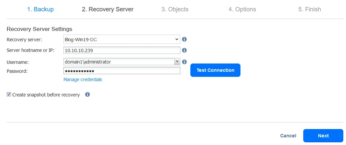The width and height of the screenshot is (346, 145).
Task: Open the Manage credentials link
Action: 83,79
